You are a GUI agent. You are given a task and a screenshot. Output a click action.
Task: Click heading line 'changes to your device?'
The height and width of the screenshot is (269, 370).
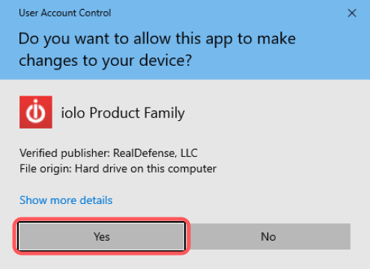click(x=106, y=61)
